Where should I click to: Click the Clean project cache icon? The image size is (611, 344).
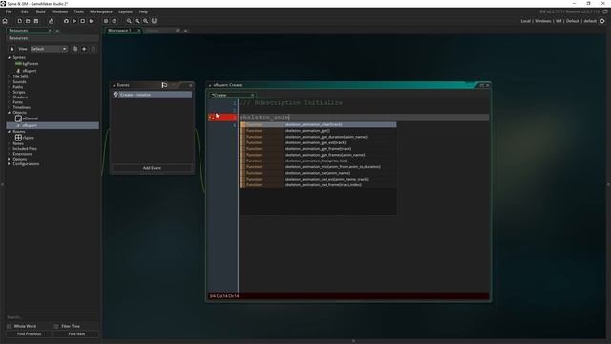click(92, 21)
